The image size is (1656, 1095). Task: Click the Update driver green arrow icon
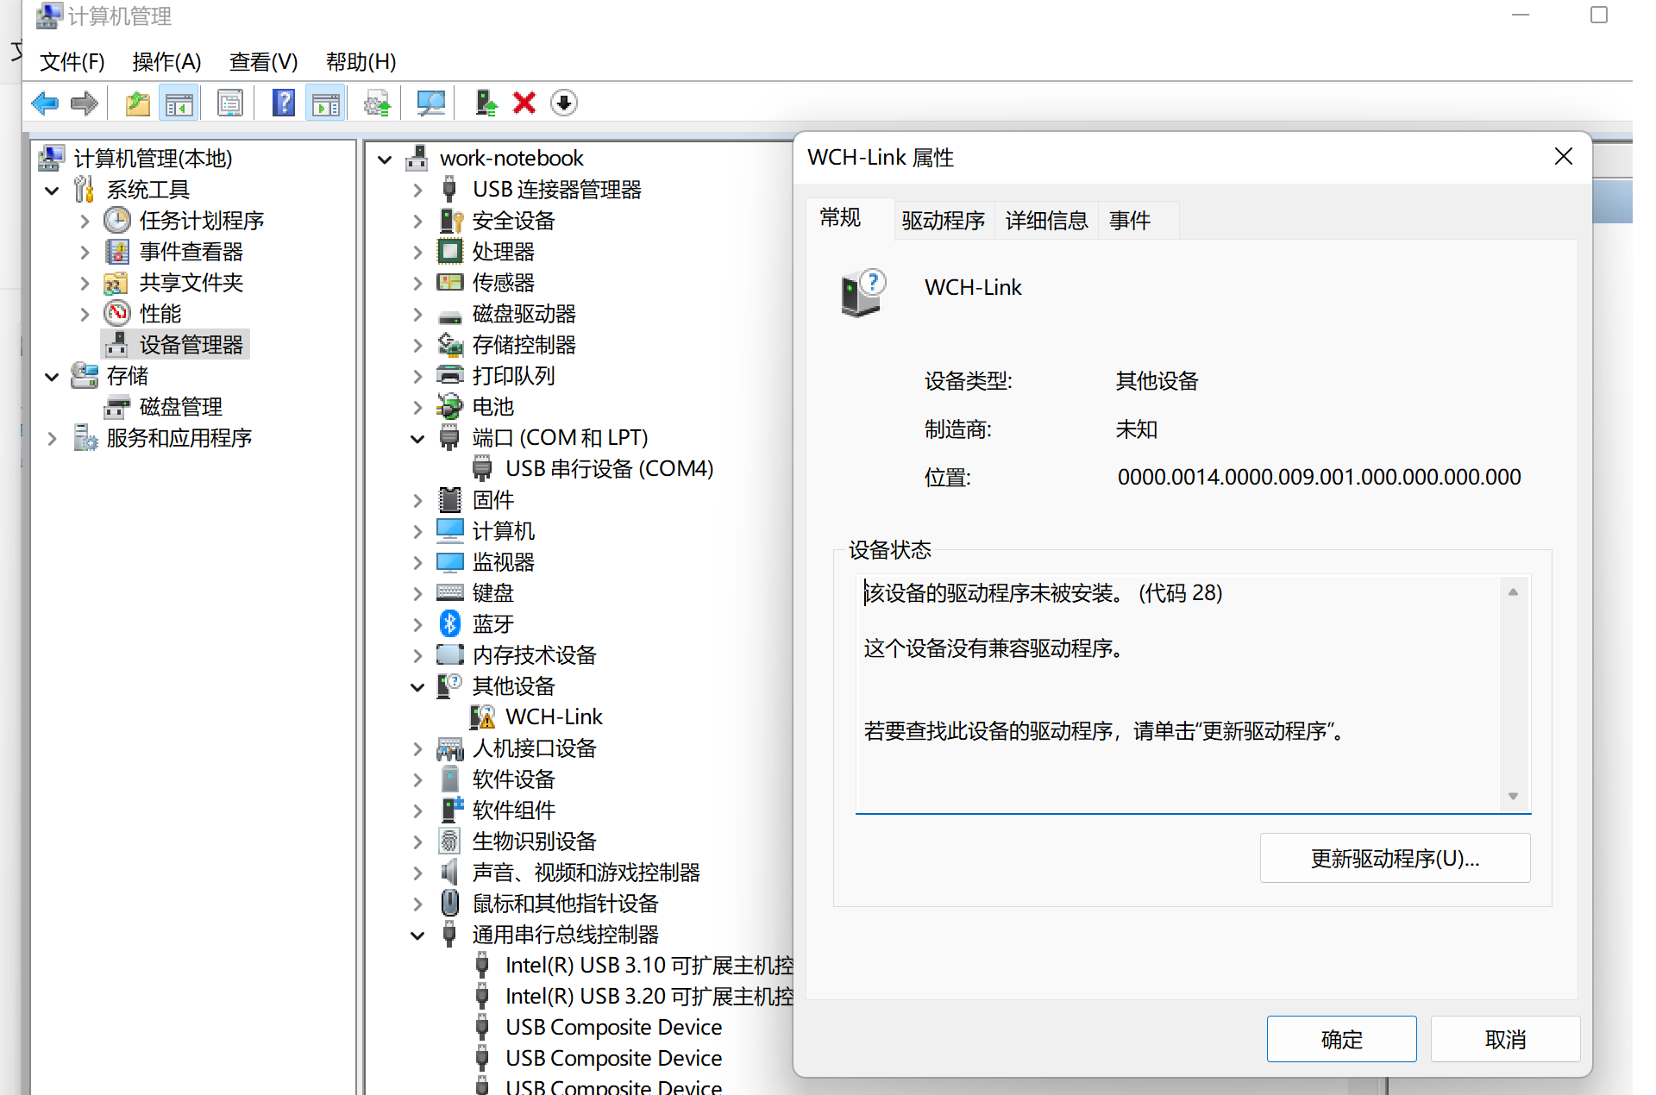[486, 103]
